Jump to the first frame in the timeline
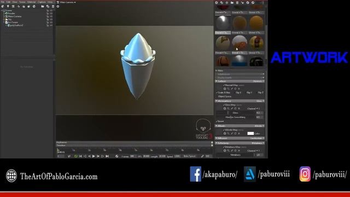Screen dimensions: 350x197 click(x=80, y=157)
